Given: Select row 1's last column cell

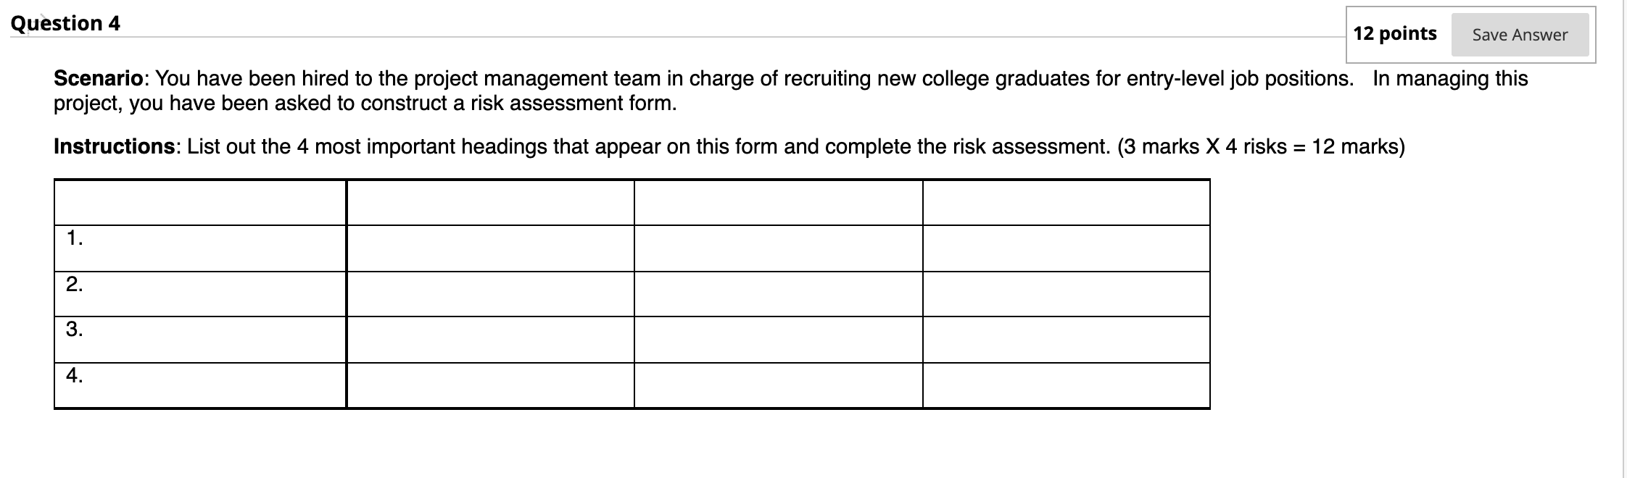Looking at the screenshot, I should (x=1067, y=248).
